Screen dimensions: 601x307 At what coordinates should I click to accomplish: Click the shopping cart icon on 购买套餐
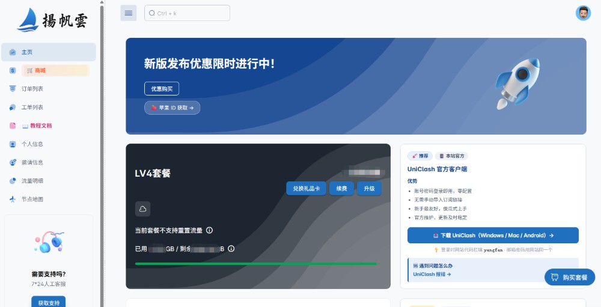pos(555,277)
